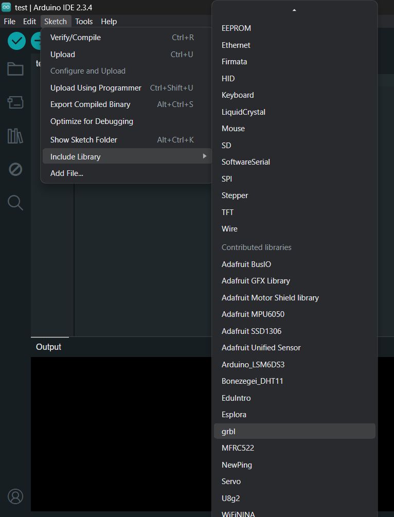This screenshot has width=394, height=517.
Task: Include the NewPing library
Action: pyautogui.click(x=294, y=465)
